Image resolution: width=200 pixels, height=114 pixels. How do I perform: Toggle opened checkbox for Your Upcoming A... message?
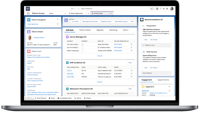point(82,44)
